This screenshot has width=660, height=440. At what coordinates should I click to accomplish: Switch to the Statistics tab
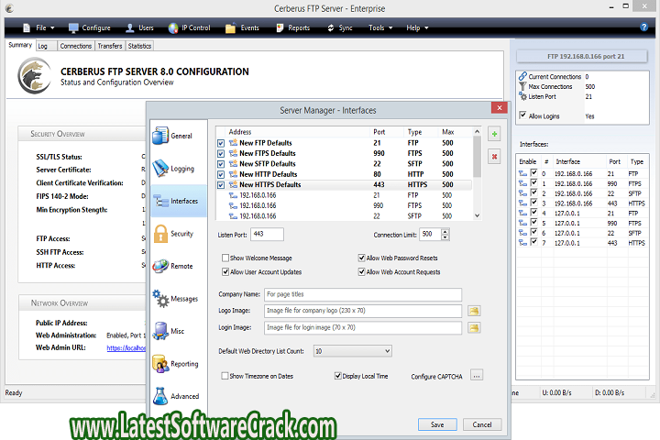point(139,45)
